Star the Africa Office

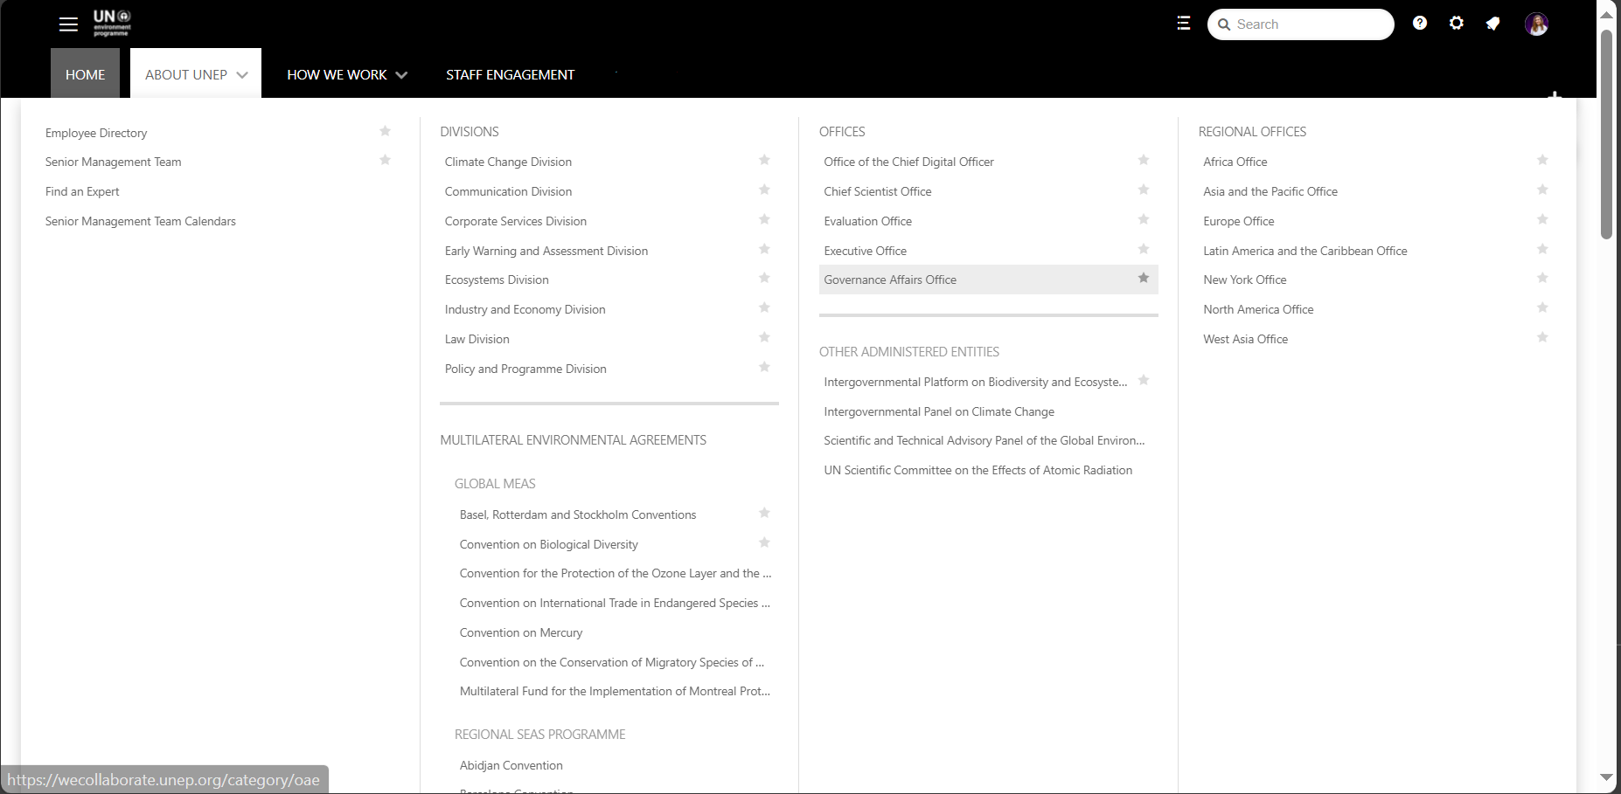tap(1542, 160)
